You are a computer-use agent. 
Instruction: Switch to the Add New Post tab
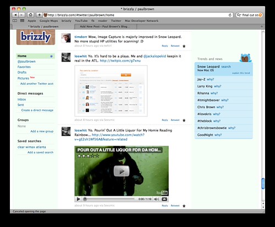pos(105,26)
